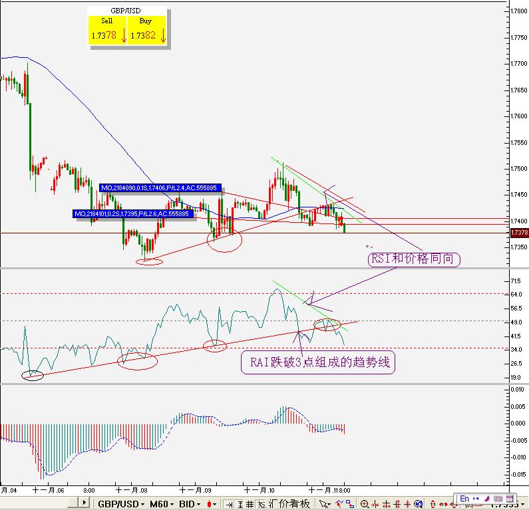Click the moon icon on IME bar

pyautogui.click(x=487, y=498)
